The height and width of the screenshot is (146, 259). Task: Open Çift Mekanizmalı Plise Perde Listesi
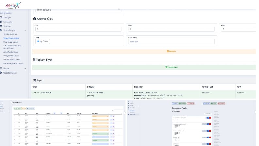tap(12, 47)
